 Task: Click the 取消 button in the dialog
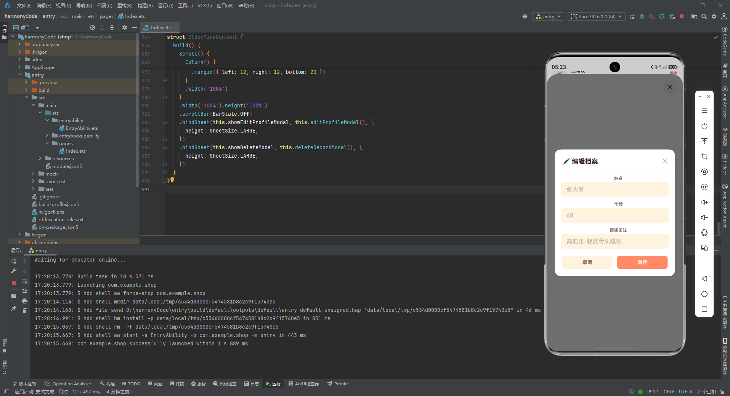(587, 262)
